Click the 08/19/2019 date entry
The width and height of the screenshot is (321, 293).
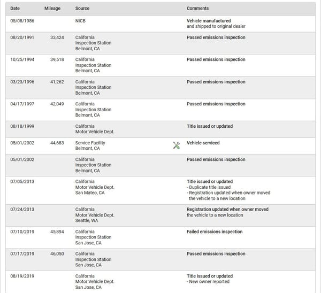tap(22, 276)
